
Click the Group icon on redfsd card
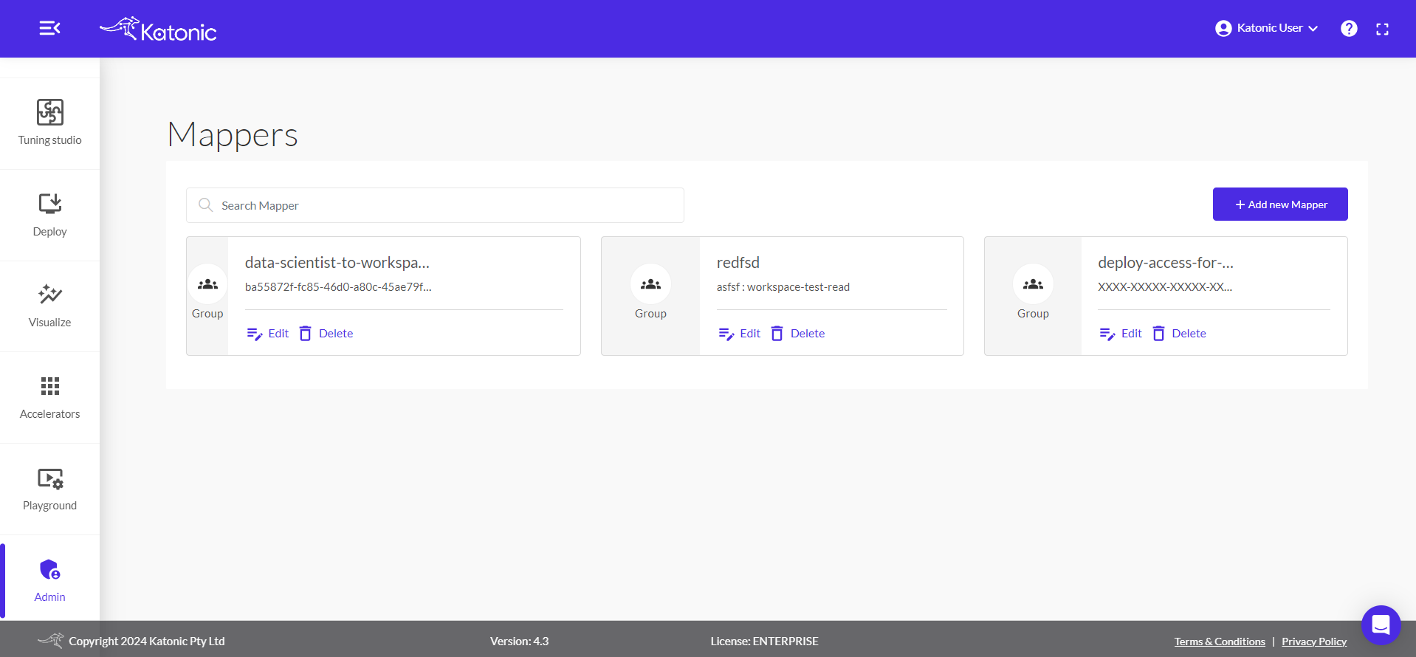click(x=650, y=284)
